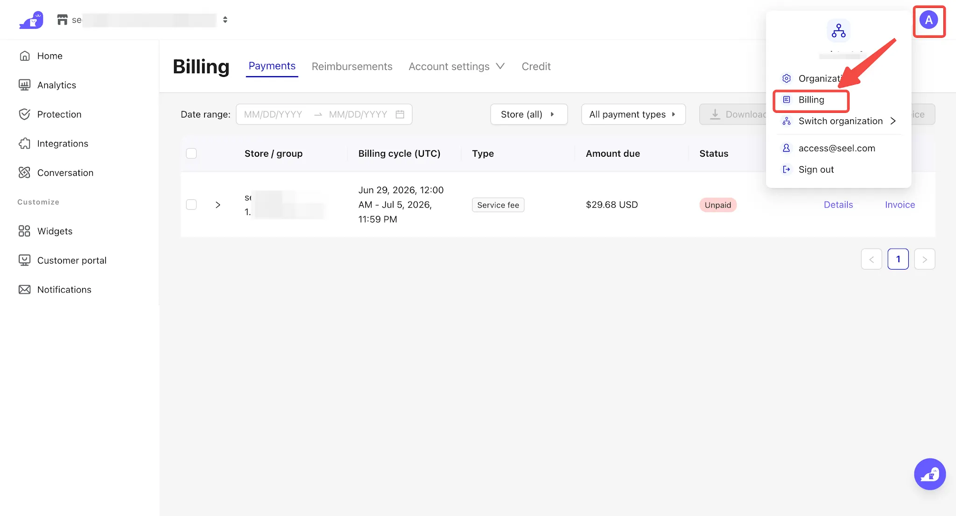Click the Switch organization icon

(787, 121)
